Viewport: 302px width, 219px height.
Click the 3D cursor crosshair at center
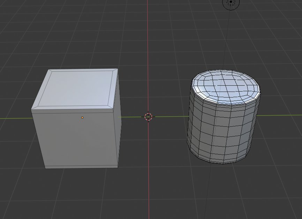(x=148, y=117)
